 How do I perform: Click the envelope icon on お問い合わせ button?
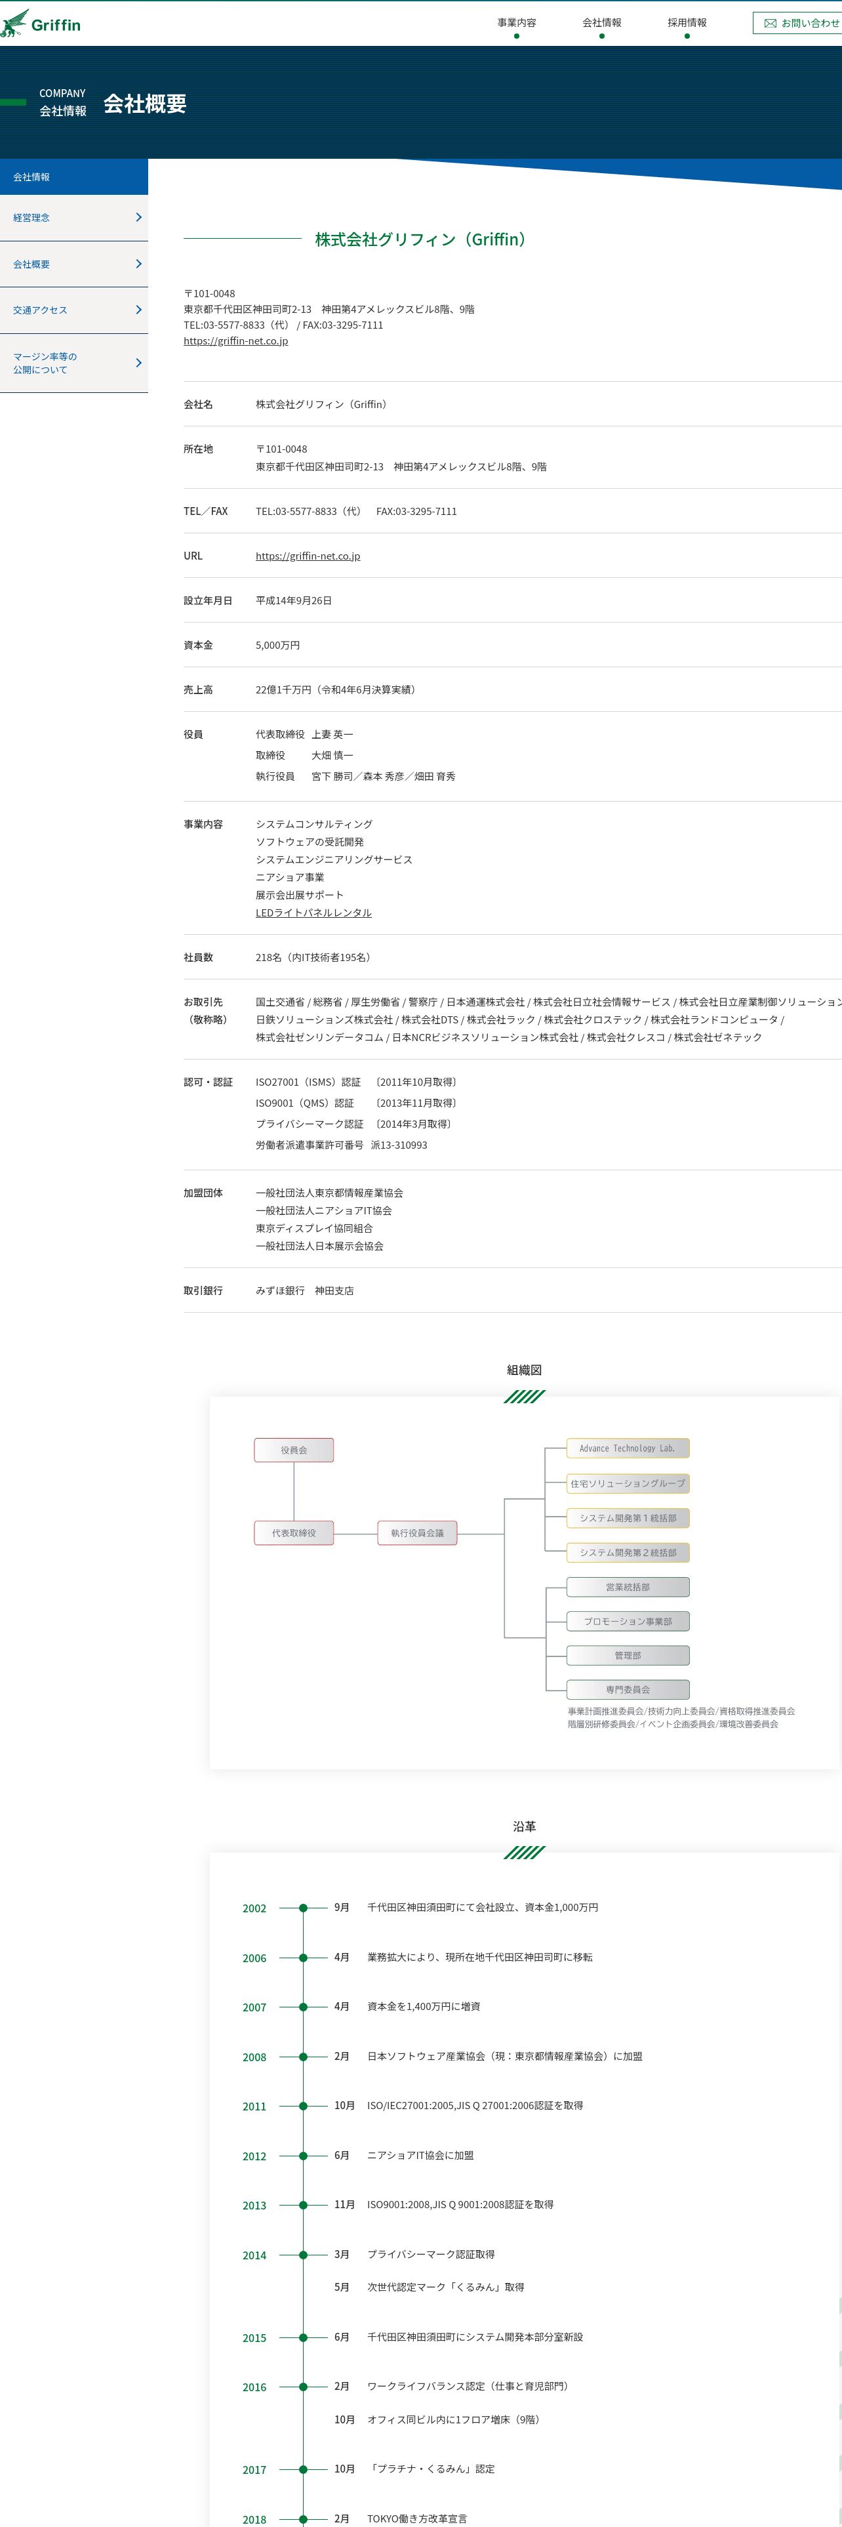pyautogui.click(x=769, y=24)
